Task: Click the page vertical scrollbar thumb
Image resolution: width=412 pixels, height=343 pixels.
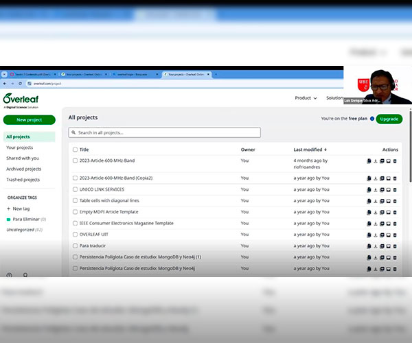Action: point(410,146)
